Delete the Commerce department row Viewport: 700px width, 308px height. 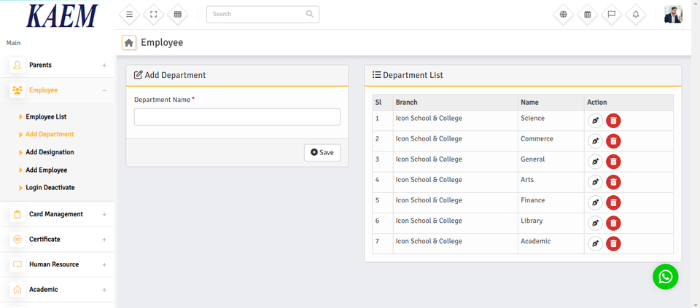613,141
